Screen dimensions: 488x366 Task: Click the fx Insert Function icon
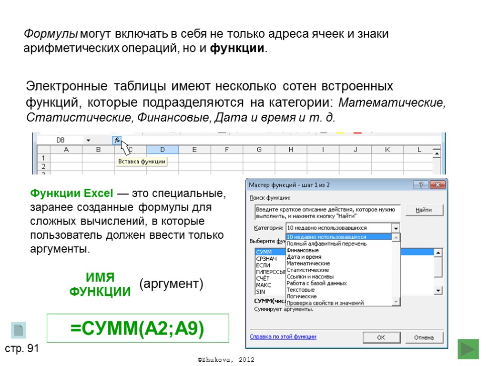(x=117, y=141)
